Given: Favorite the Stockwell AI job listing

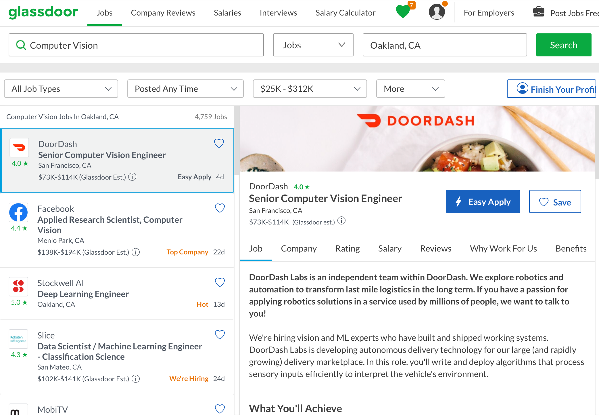Looking at the screenshot, I should click(x=220, y=282).
